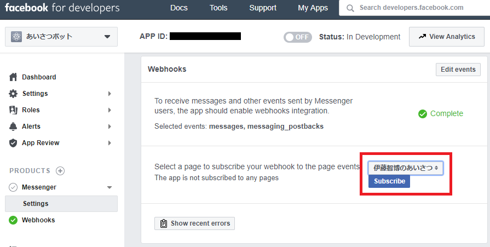Click the search magnifier icon
490x247 pixels.
click(350, 8)
